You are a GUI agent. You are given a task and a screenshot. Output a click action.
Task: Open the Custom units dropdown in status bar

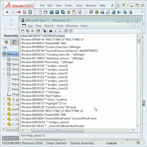click(x=122, y=143)
